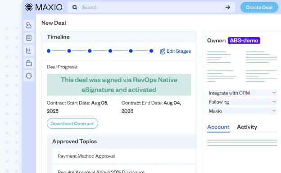Submit search with the arrow icon
The width and height of the screenshot is (281, 173).
point(228,7)
